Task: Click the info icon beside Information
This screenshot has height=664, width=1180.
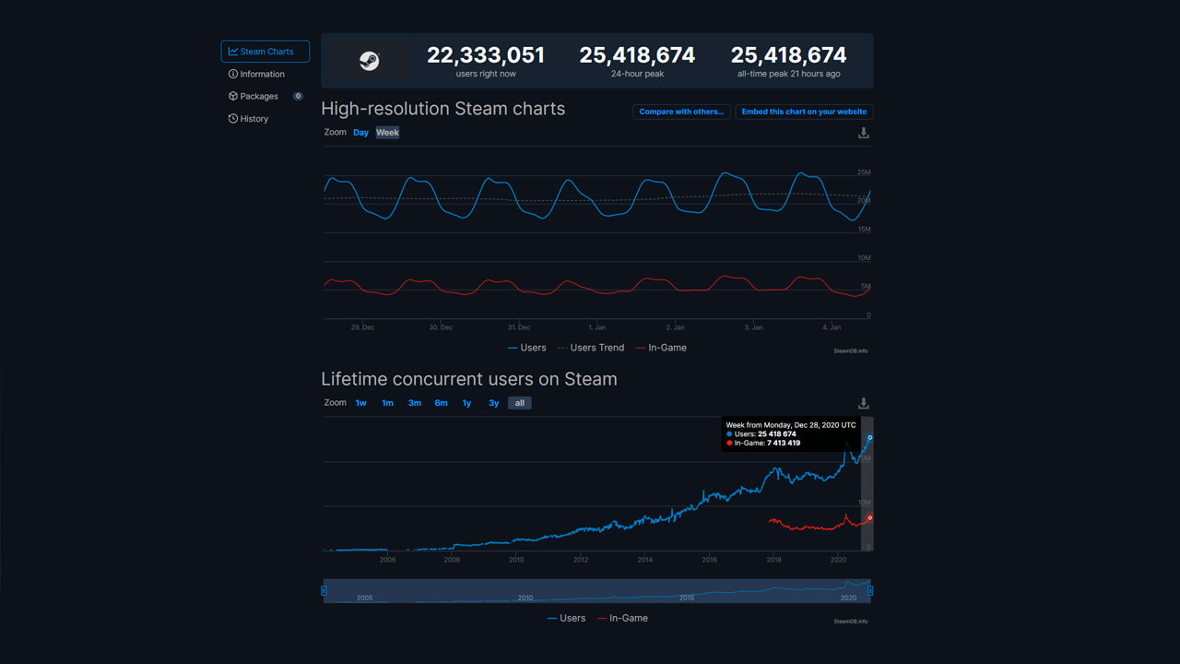Action: click(x=233, y=74)
